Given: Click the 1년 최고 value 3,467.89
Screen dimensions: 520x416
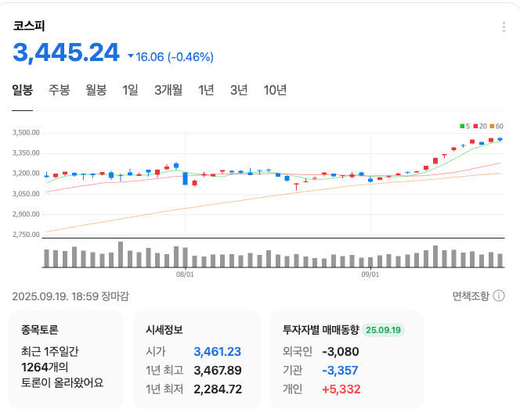Looking at the screenshot, I should click(218, 371).
